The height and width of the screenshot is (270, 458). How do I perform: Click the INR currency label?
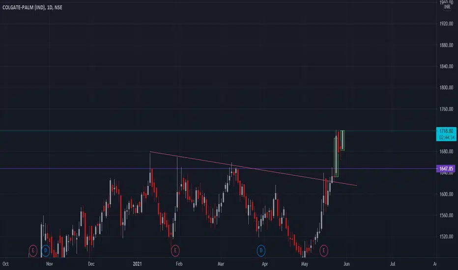(447, 7)
